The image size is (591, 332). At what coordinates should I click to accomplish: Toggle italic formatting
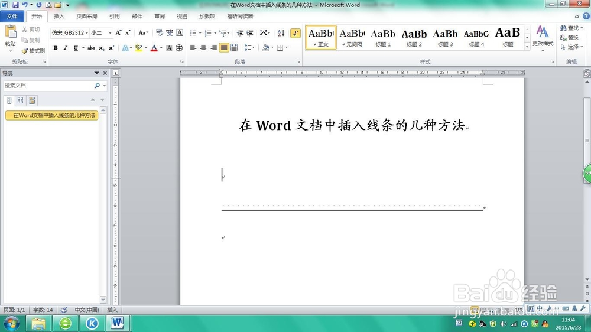[x=65, y=48]
